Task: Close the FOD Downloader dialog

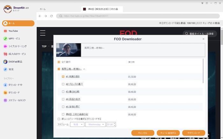Action: point(203,39)
